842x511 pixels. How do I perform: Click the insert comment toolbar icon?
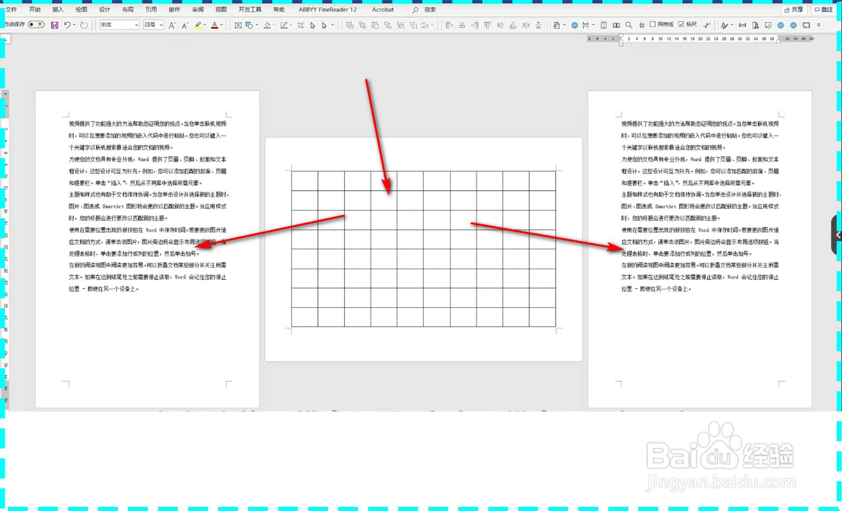pos(768,25)
